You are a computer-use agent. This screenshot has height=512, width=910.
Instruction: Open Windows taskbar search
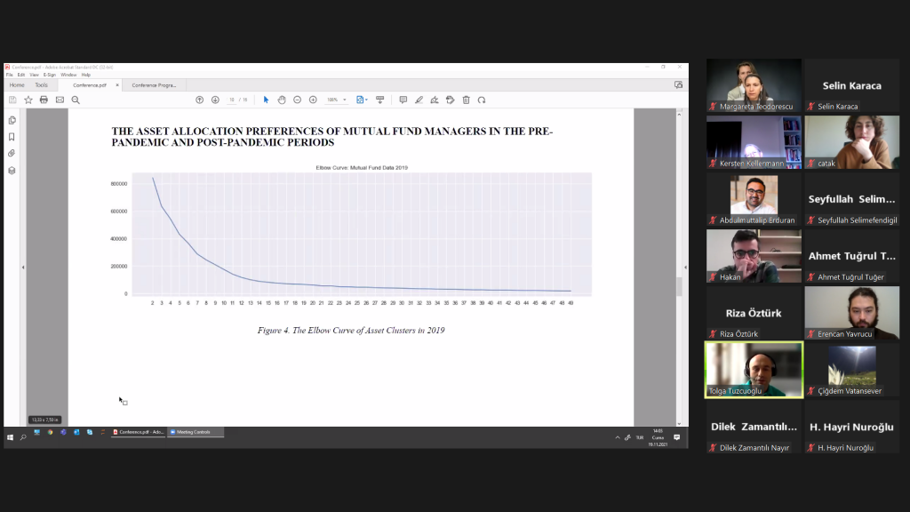pos(23,437)
